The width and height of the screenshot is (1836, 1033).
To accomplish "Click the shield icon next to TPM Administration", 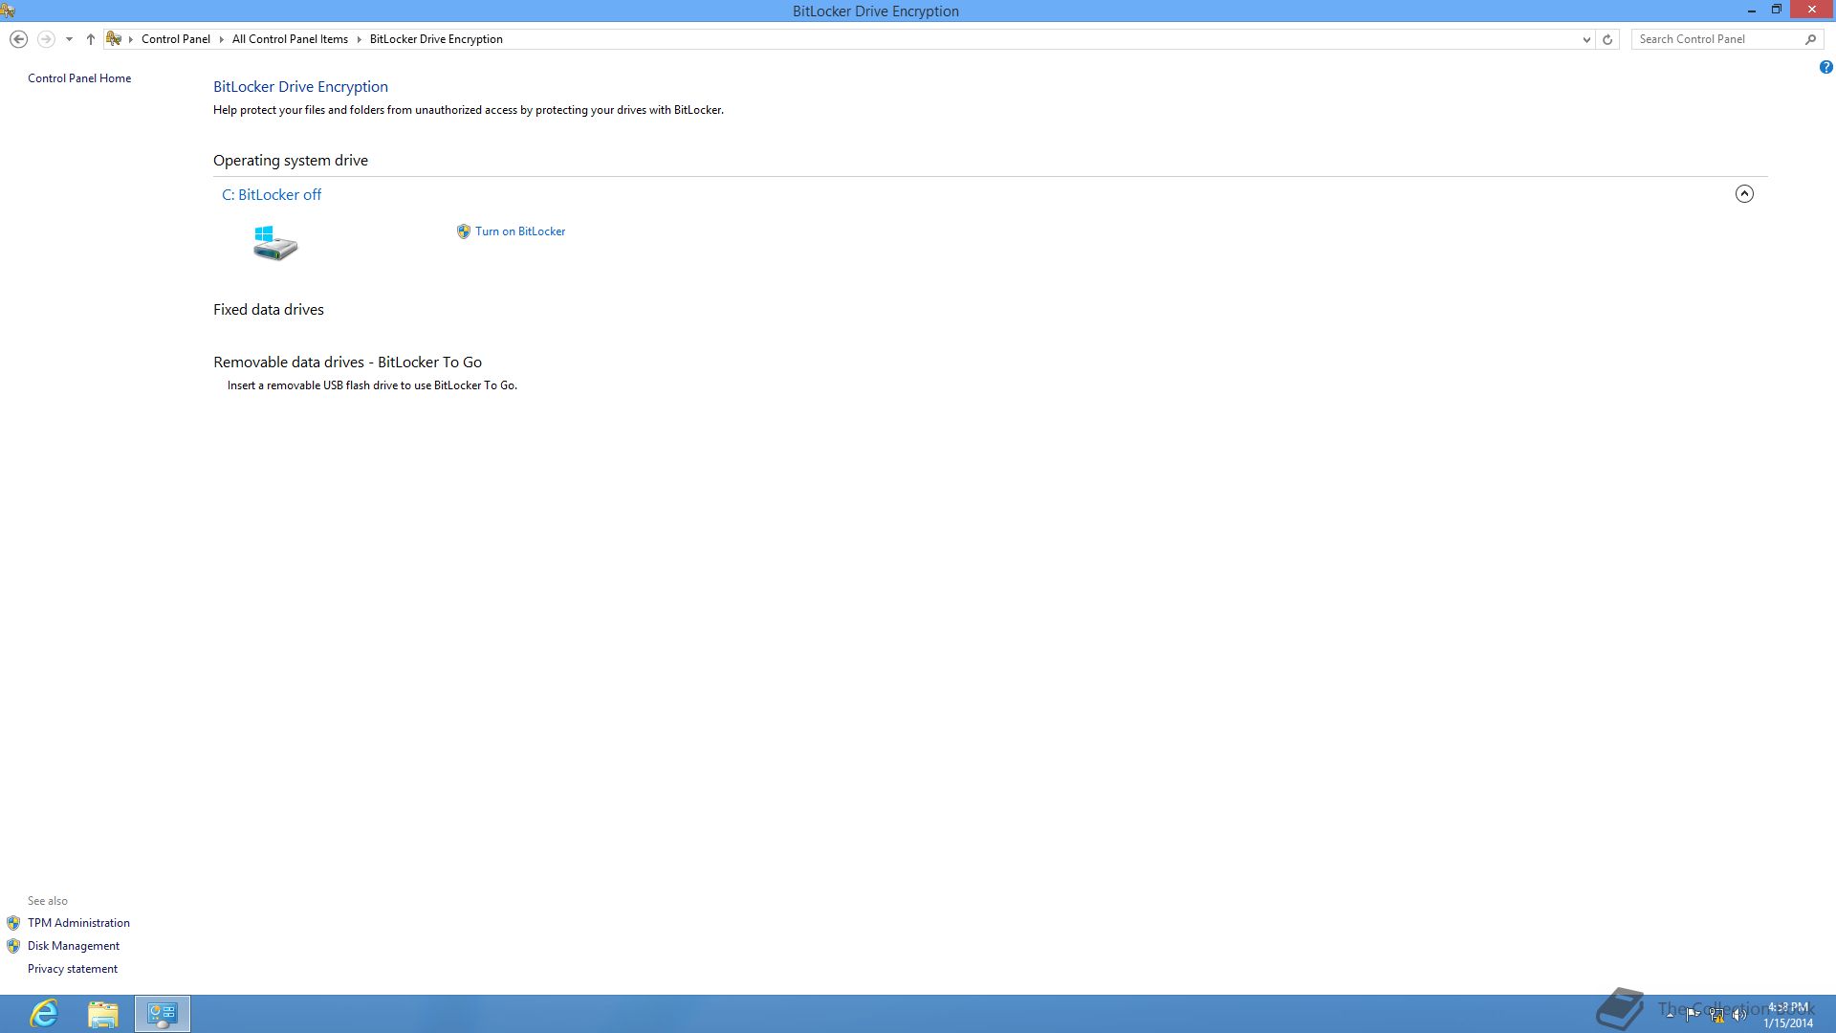I will pyautogui.click(x=13, y=923).
